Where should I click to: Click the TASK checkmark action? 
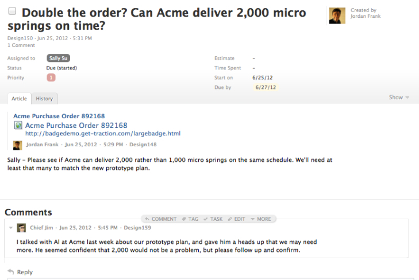[213, 219]
